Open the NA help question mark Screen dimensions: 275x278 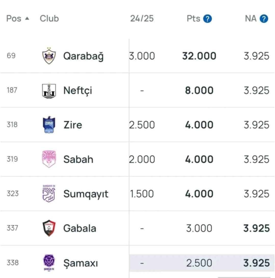pos(264,19)
